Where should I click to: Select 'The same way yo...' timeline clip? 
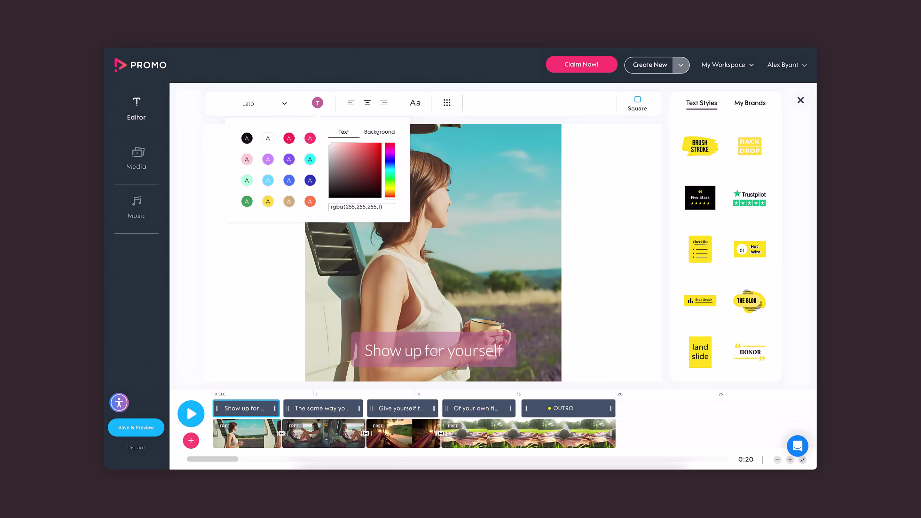323,408
